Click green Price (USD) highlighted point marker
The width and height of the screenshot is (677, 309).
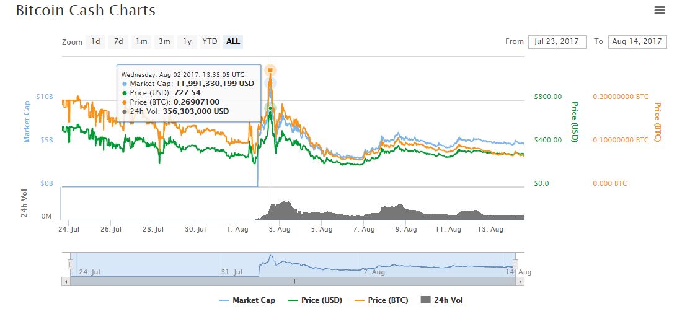point(270,108)
